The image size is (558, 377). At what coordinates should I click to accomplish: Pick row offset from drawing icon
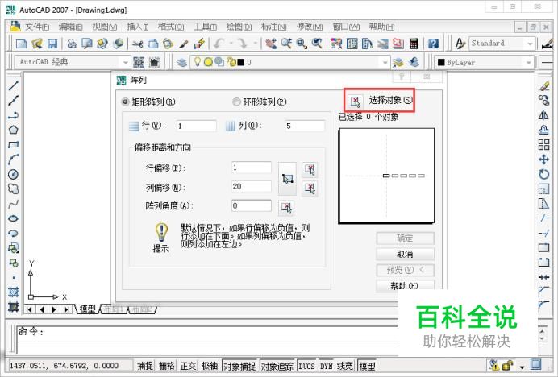pos(310,169)
